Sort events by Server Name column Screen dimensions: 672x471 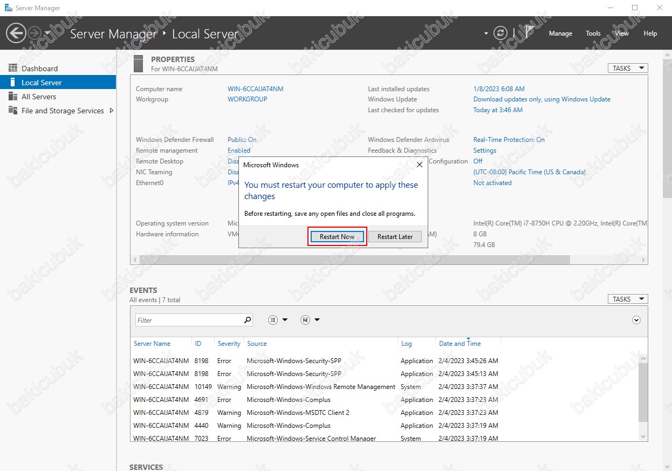tap(152, 344)
